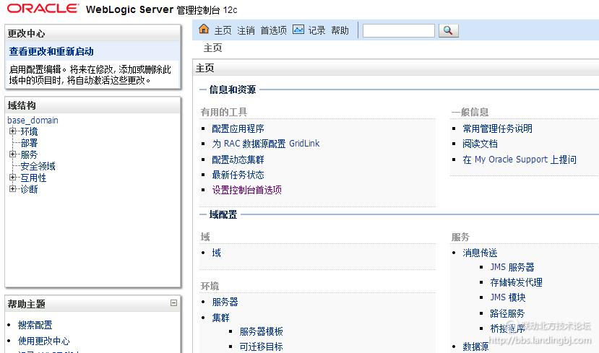599x353 pixels.
Task: Open 查看更改和重新启动 in change center
Action: point(51,51)
